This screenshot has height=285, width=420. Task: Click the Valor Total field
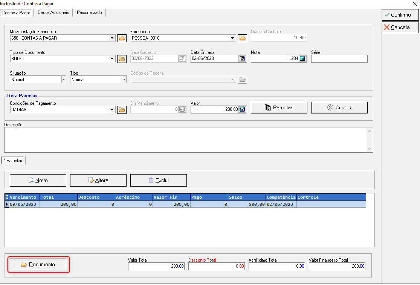[156, 266]
